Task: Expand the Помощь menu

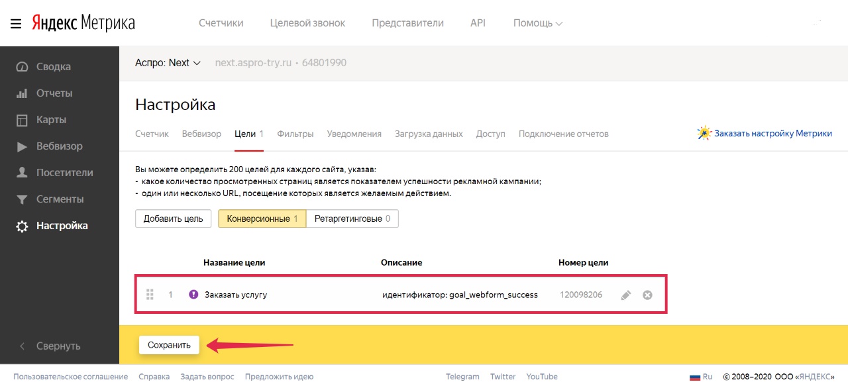Action: pos(538,23)
